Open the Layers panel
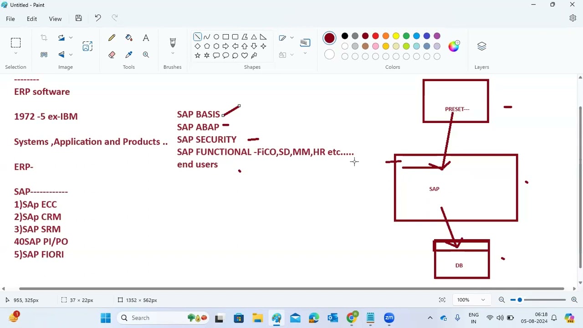 [481, 46]
